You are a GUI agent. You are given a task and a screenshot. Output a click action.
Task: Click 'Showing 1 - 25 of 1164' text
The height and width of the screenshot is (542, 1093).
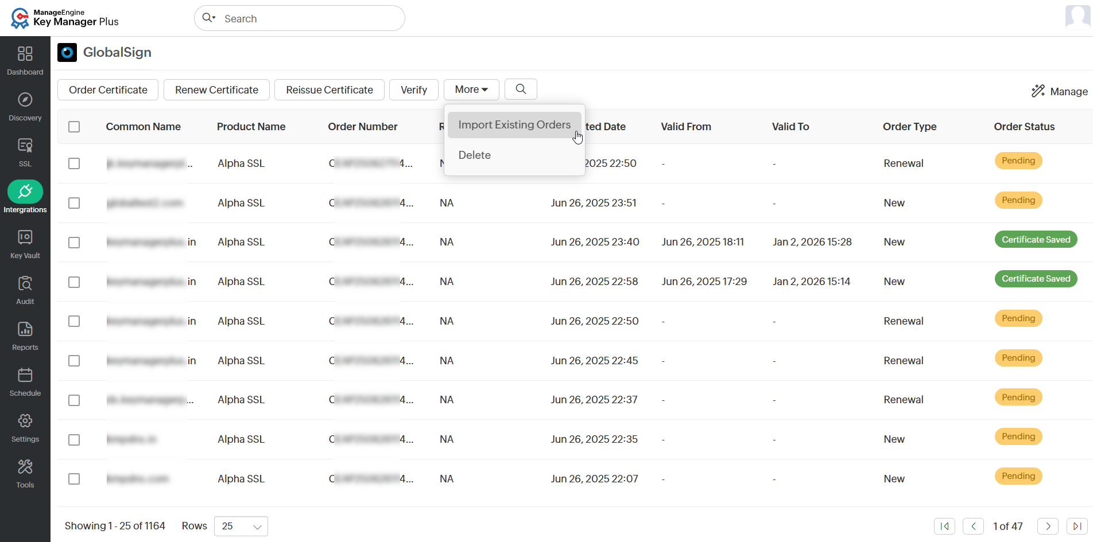[115, 526]
